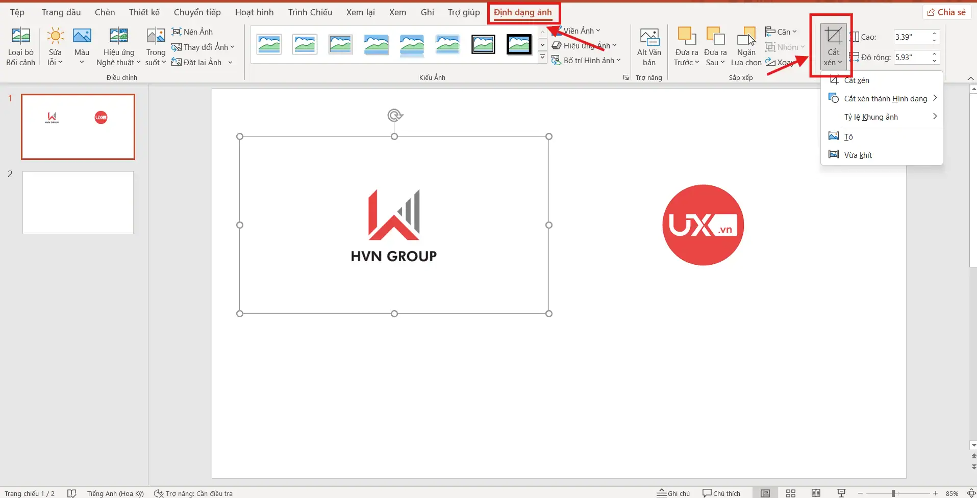977x498 pixels.
Task: Increase the Cao height value stepper
Action: pos(934,34)
